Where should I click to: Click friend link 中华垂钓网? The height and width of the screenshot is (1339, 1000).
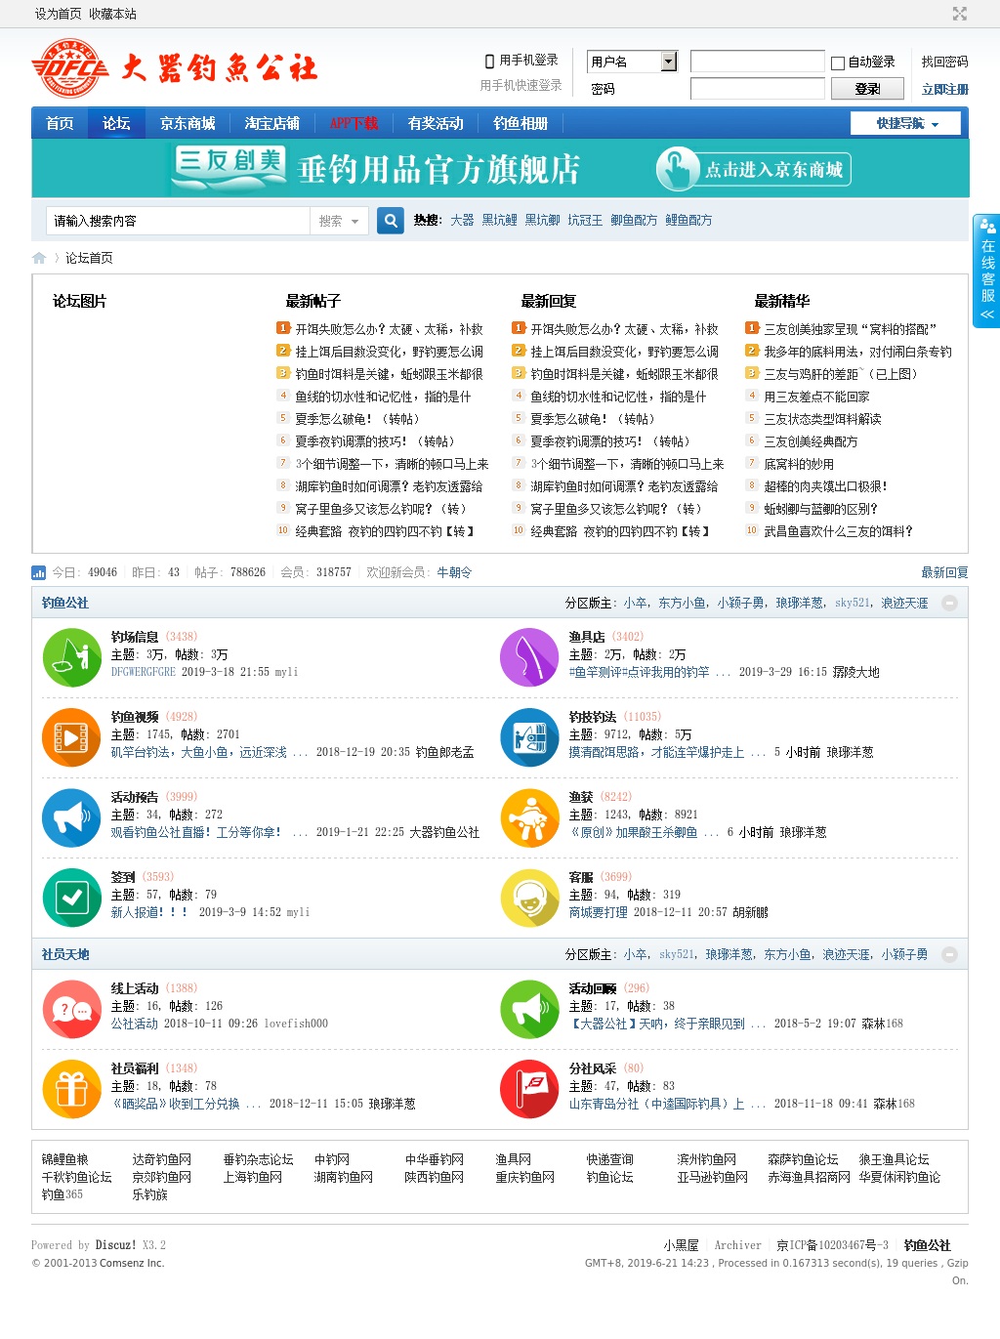click(x=435, y=1160)
